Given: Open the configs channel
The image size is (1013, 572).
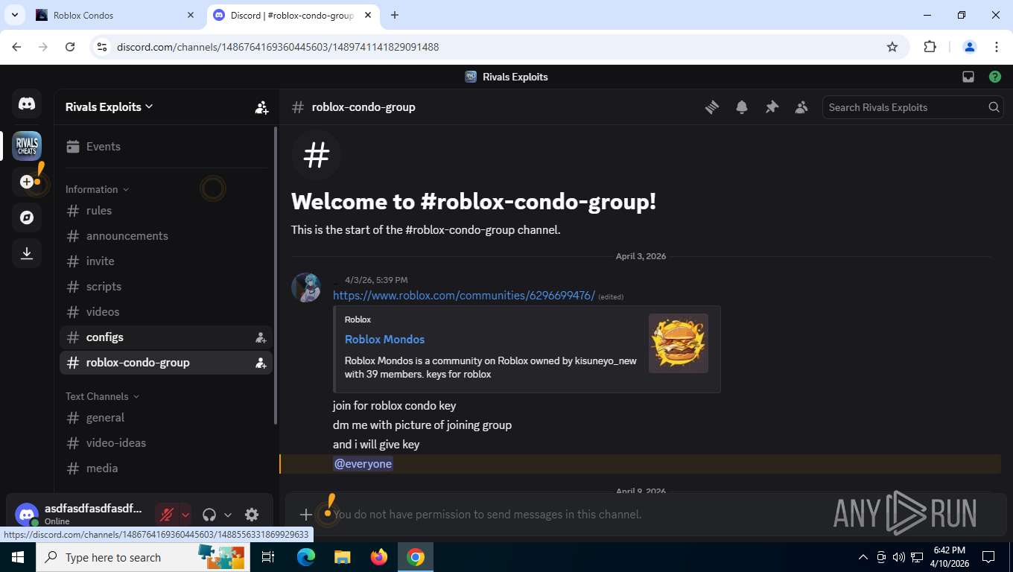Looking at the screenshot, I should [165, 337].
